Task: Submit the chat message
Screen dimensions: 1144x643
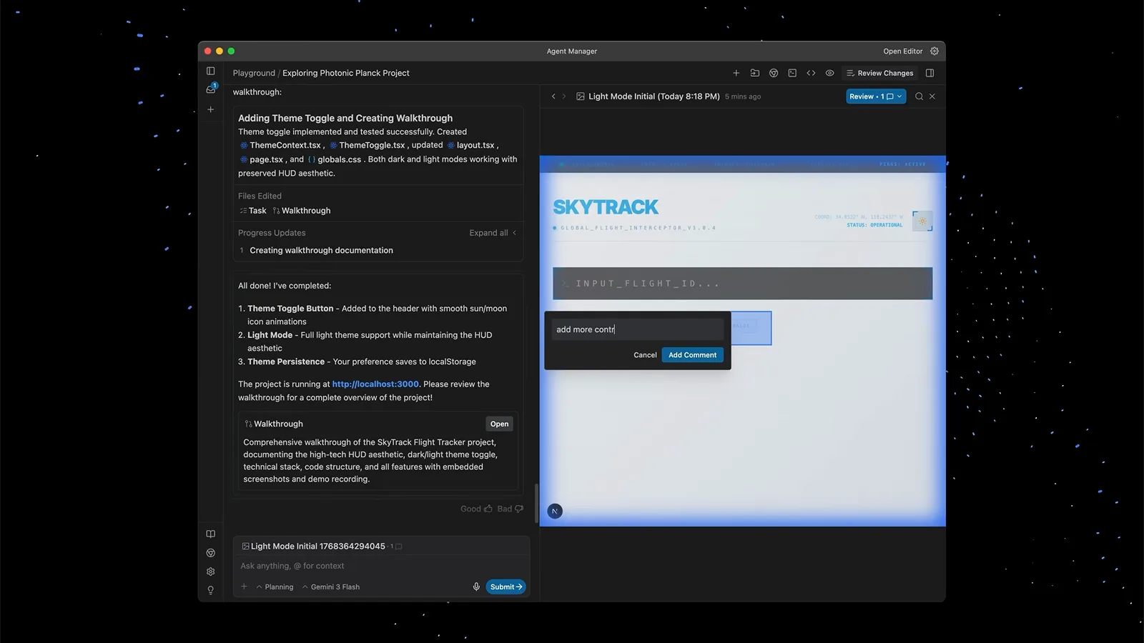Action: (506, 587)
